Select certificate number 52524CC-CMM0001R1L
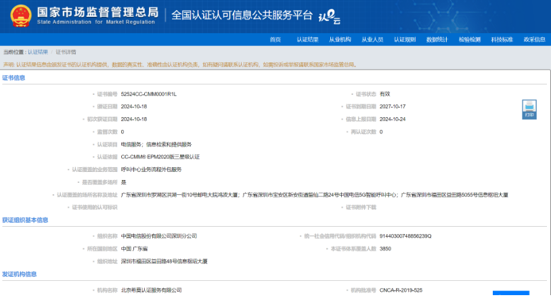Viewport: 551px width, 308px height. (149, 94)
